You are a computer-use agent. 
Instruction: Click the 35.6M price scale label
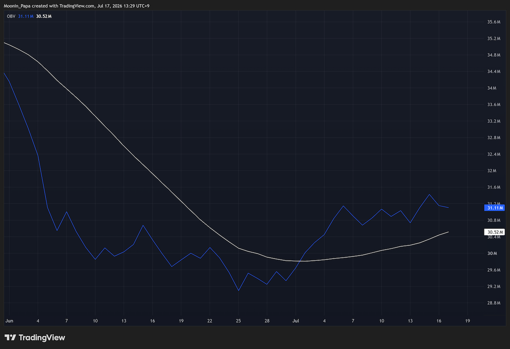tap(493, 22)
